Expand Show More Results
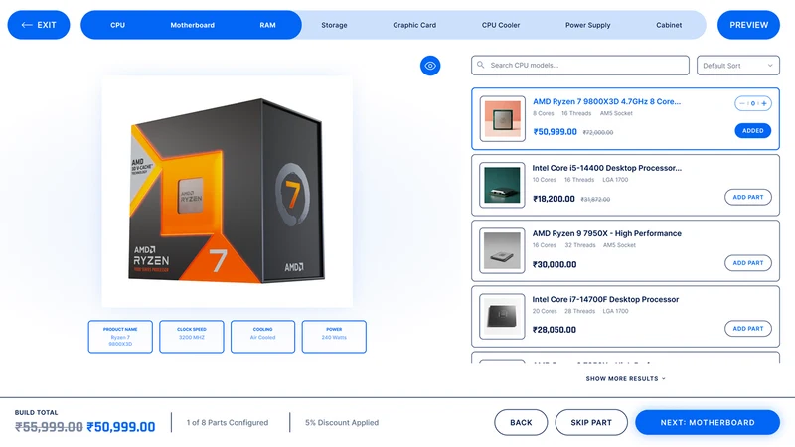 click(625, 378)
